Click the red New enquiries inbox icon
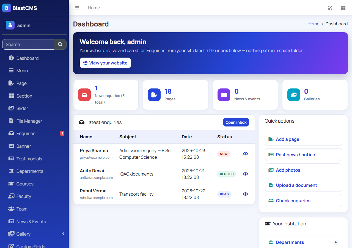 pyautogui.click(x=84, y=95)
